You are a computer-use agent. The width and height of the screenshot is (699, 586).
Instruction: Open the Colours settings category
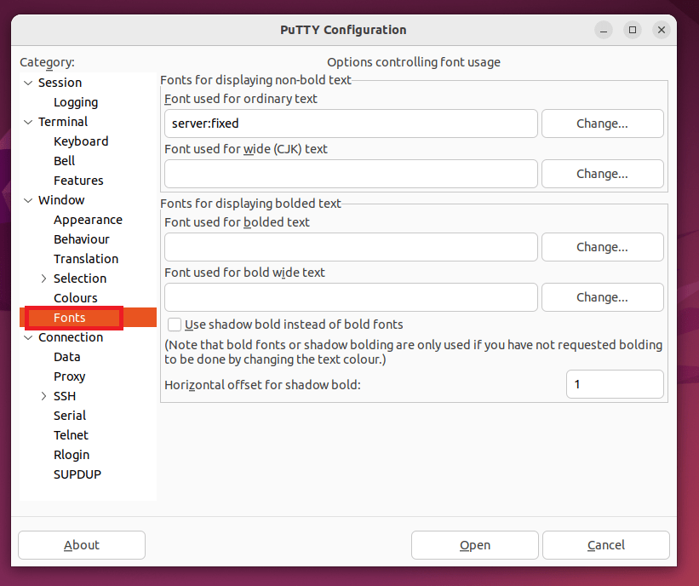[76, 298]
